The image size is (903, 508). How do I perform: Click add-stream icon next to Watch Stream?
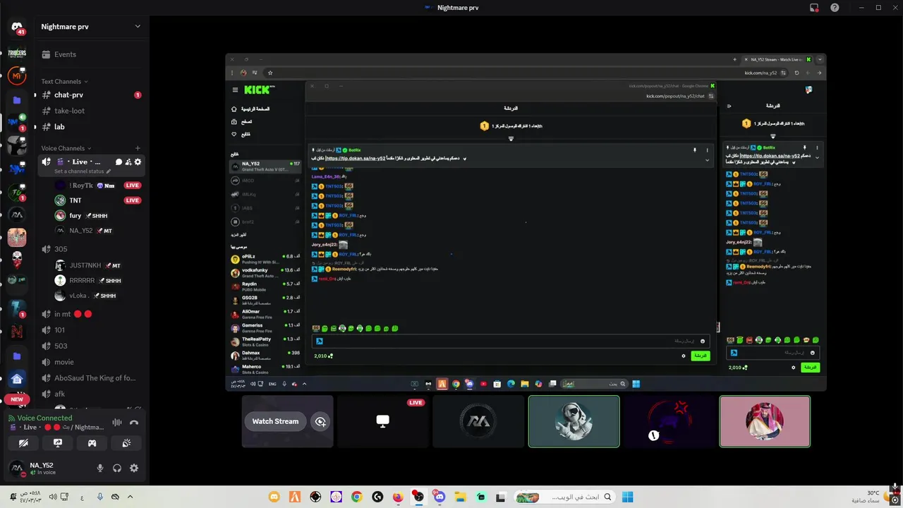(320, 421)
